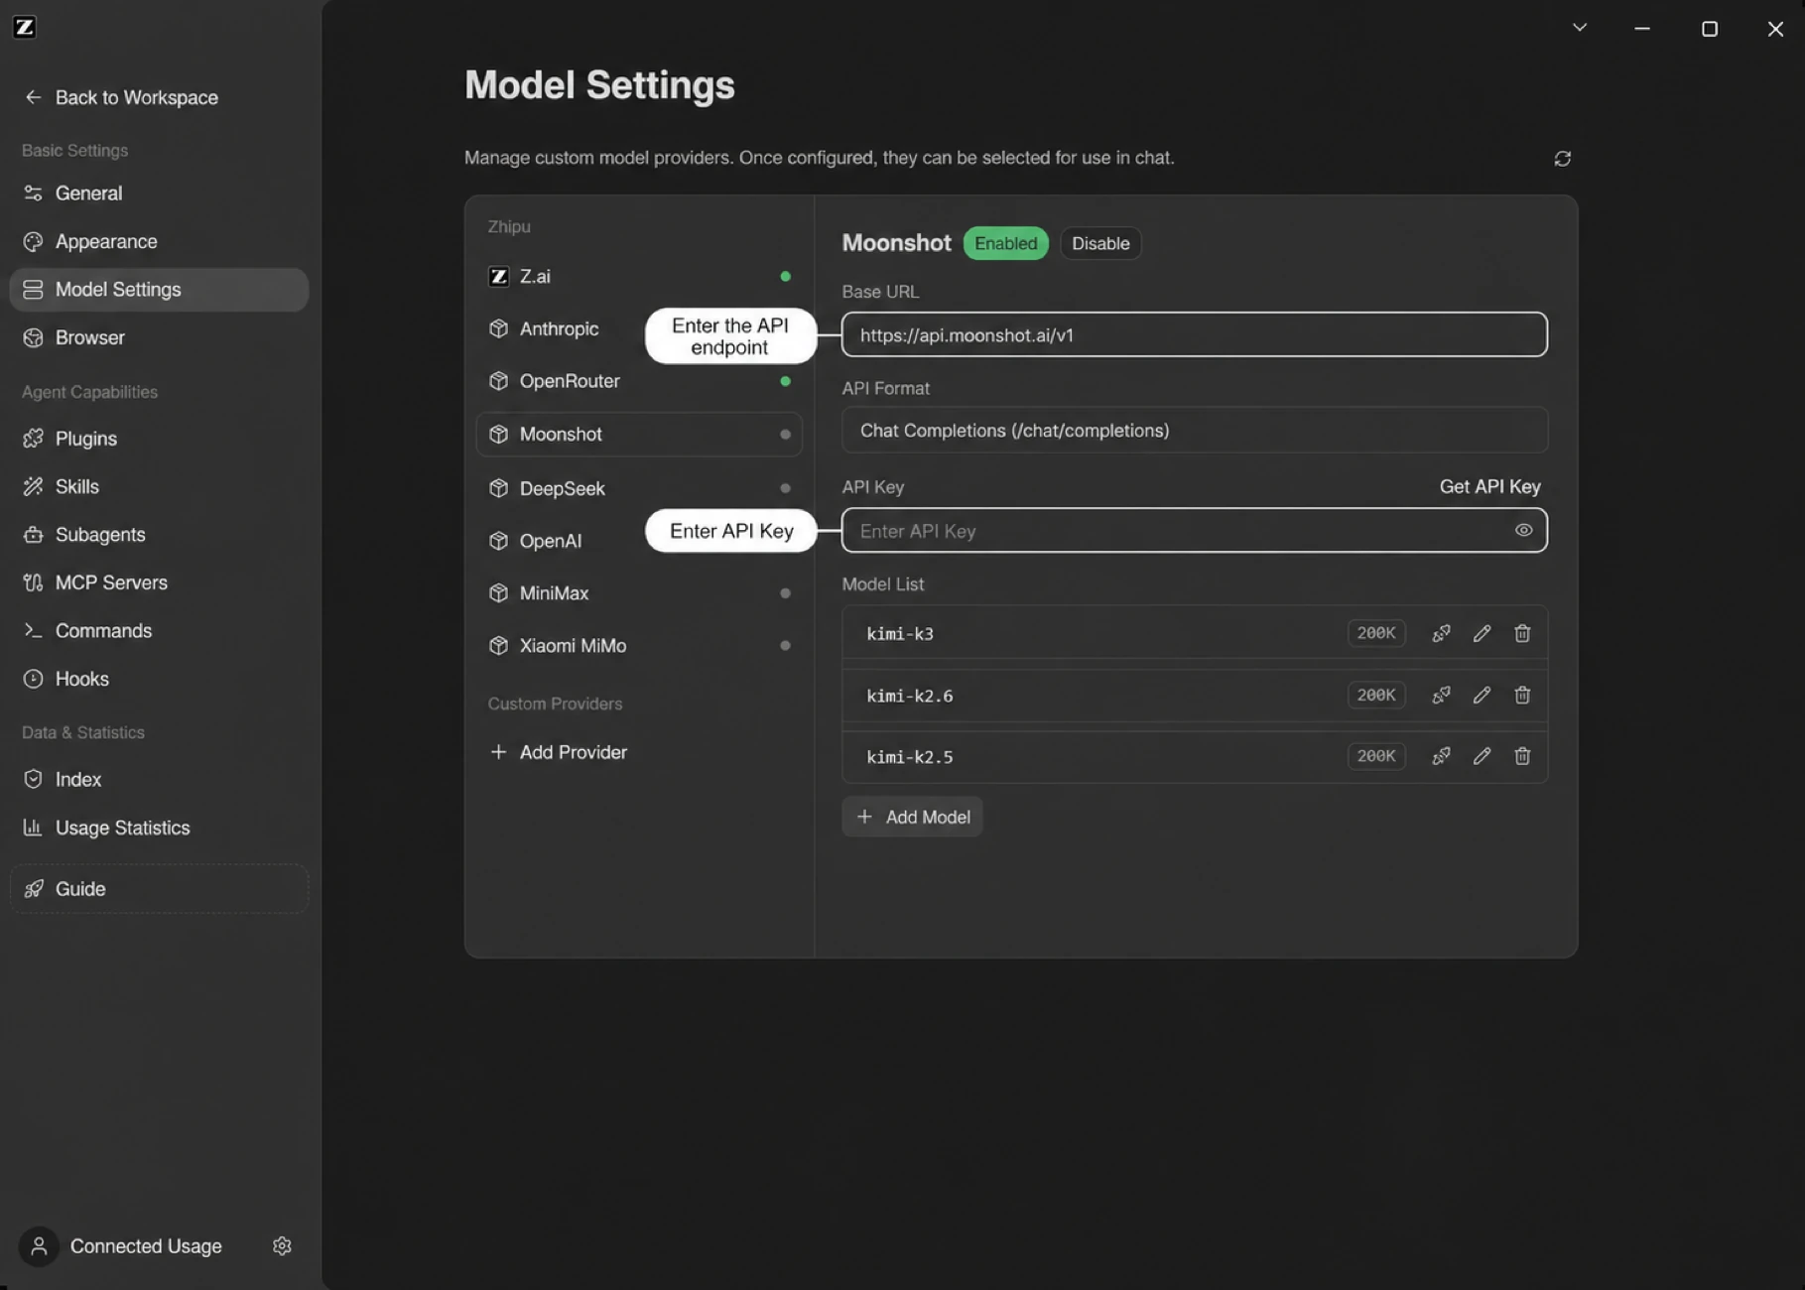Screen dimensions: 1805x1290
Task: Test connection icon for kimi-k2.6
Action: 1441,695
